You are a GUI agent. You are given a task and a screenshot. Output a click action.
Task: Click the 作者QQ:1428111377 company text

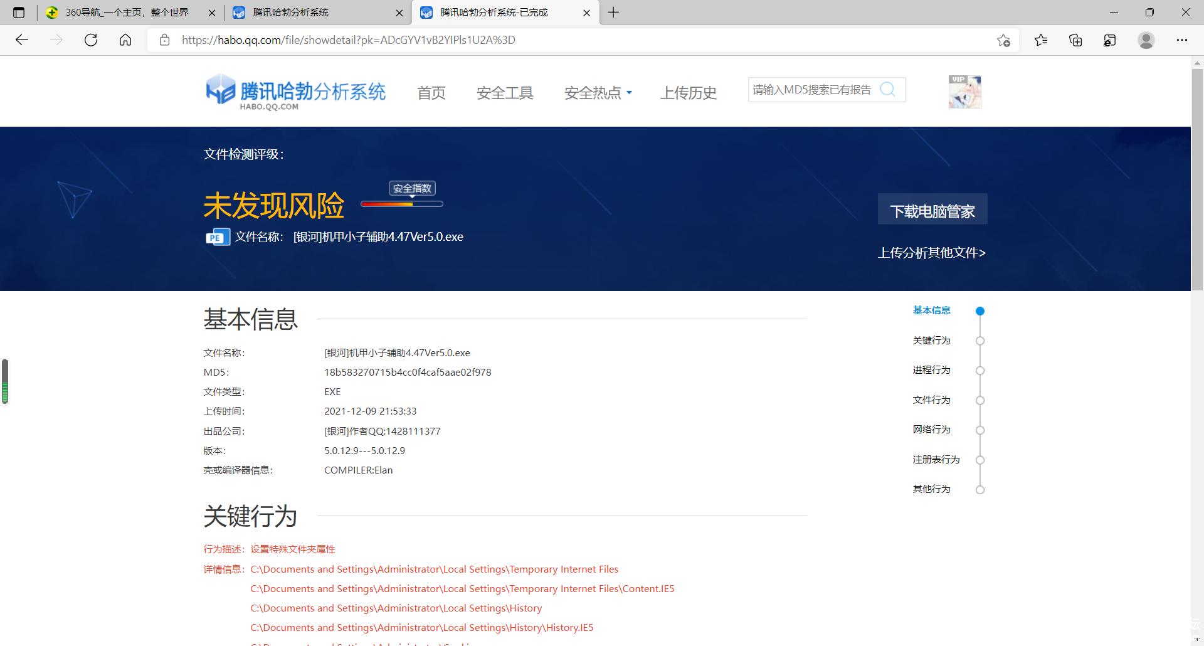point(383,432)
